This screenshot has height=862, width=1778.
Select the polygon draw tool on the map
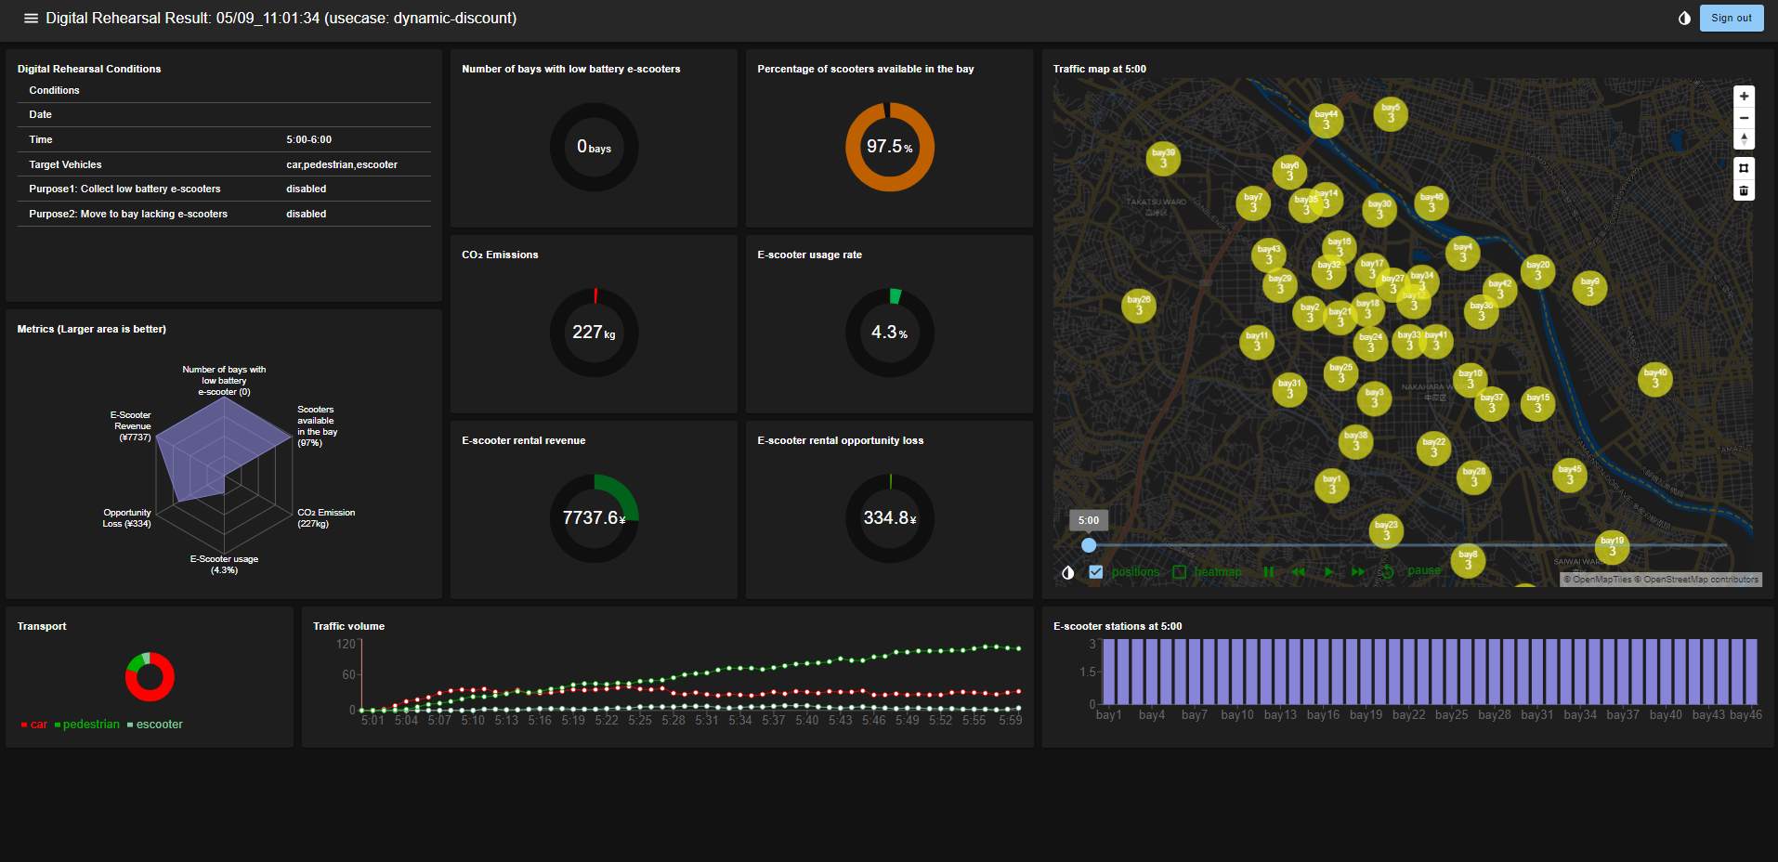[1744, 168]
